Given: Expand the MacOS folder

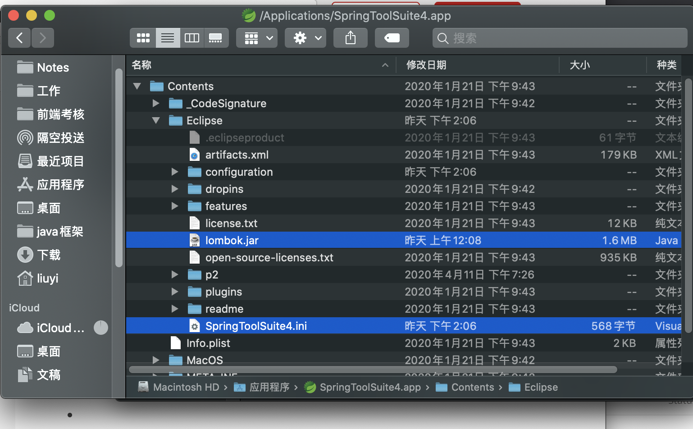Looking at the screenshot, I should 156,360.
